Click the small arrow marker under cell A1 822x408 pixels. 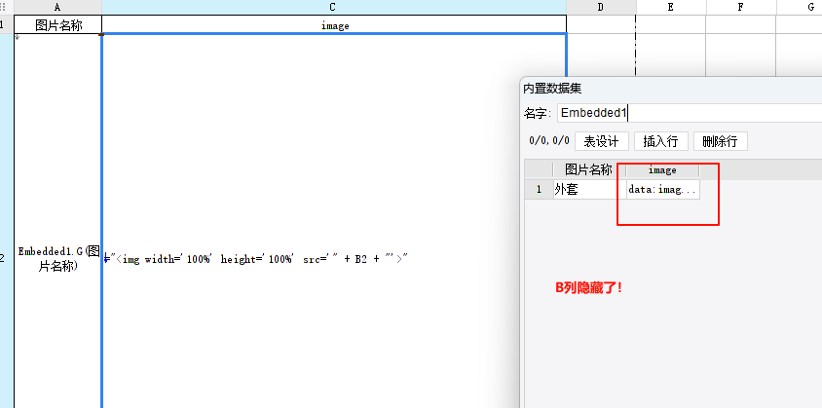click(16, 37)
